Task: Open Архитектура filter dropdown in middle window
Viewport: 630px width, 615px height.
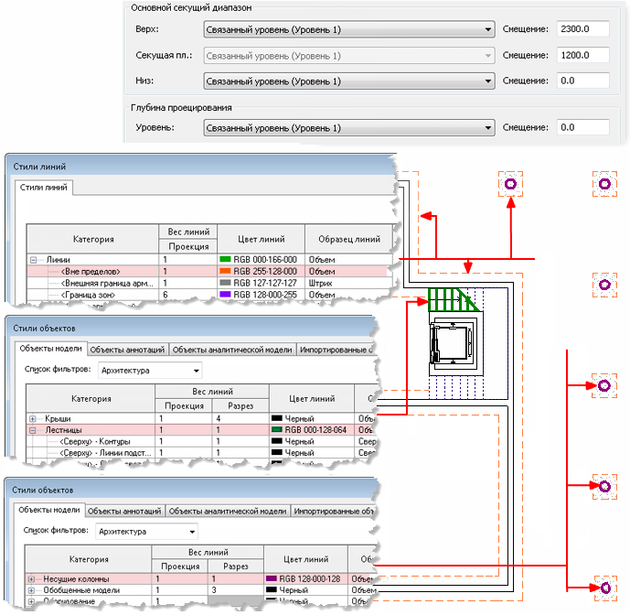Action: [x=150, y=370]
